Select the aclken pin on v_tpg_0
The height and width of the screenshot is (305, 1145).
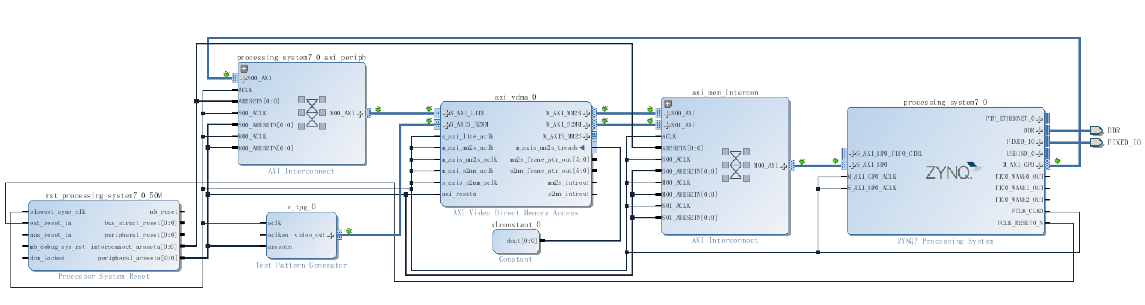click(x=277, y=235)
